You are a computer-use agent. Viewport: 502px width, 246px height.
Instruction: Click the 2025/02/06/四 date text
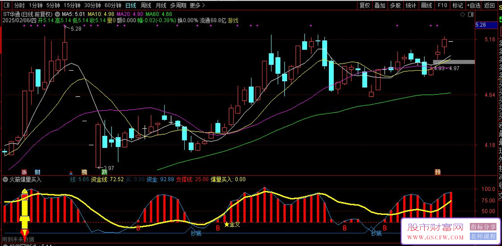[20, 21]
